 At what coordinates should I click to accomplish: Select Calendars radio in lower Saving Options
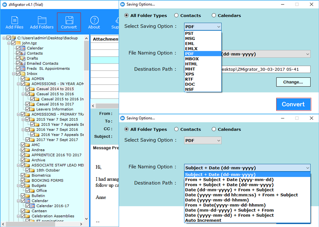(214, 129)
